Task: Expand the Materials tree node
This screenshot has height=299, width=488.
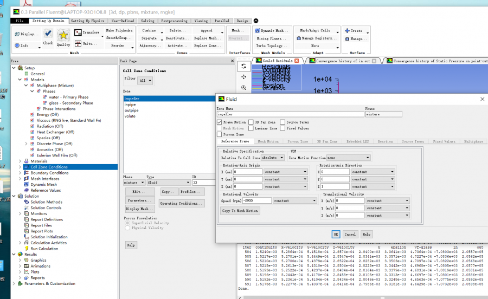Action: click(x=21, y=161)
